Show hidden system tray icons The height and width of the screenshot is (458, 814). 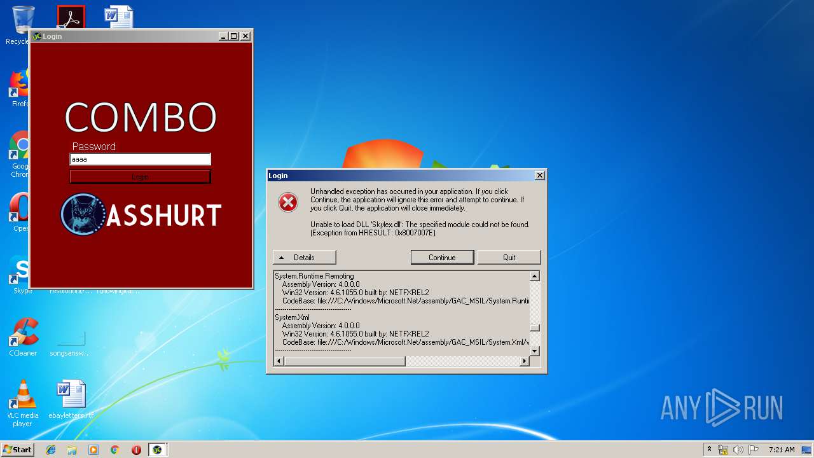[x=709, y=450]
